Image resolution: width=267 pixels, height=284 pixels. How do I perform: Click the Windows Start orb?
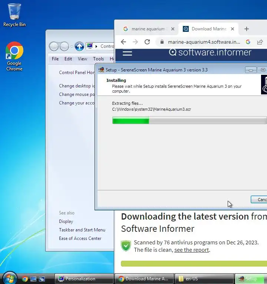tap(10, 278)
